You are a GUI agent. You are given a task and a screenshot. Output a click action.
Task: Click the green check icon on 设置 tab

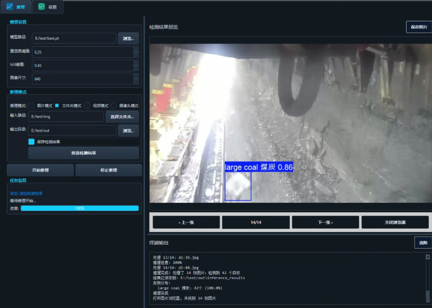[x=41, y=7]
